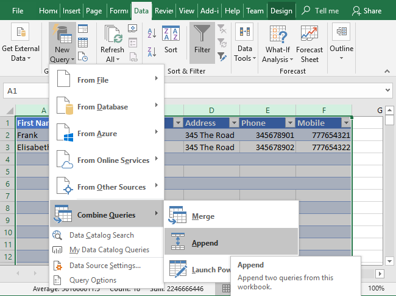Click the Reapply filter icon
Screen dimensions: 396x296
tap(222, 43)
